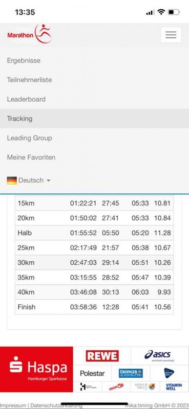This screenshot has height=409, width=189.
Task: Open the Datenschutzerklärung link
Action: pyautogui.click(x=56, y=405)
